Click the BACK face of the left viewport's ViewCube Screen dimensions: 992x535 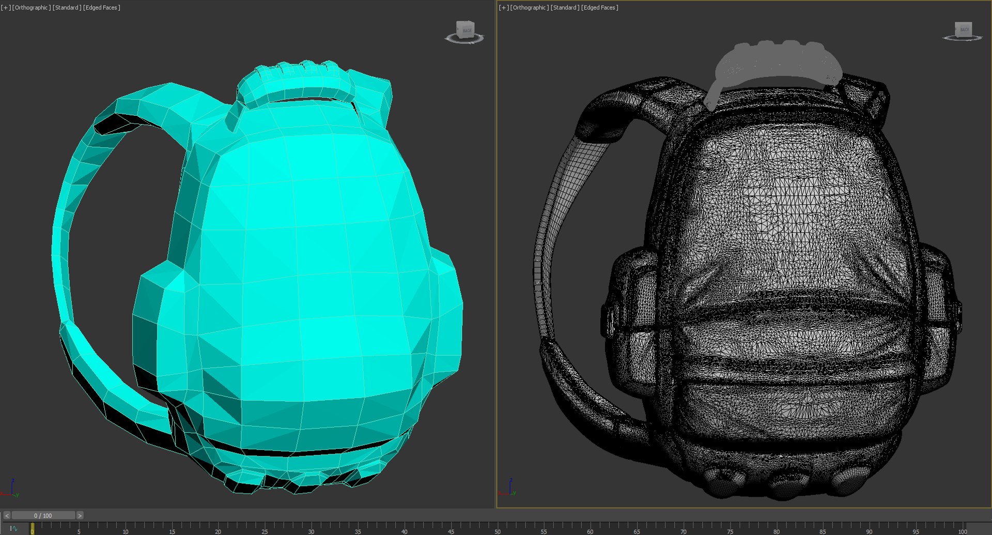(x=466, y=30)
